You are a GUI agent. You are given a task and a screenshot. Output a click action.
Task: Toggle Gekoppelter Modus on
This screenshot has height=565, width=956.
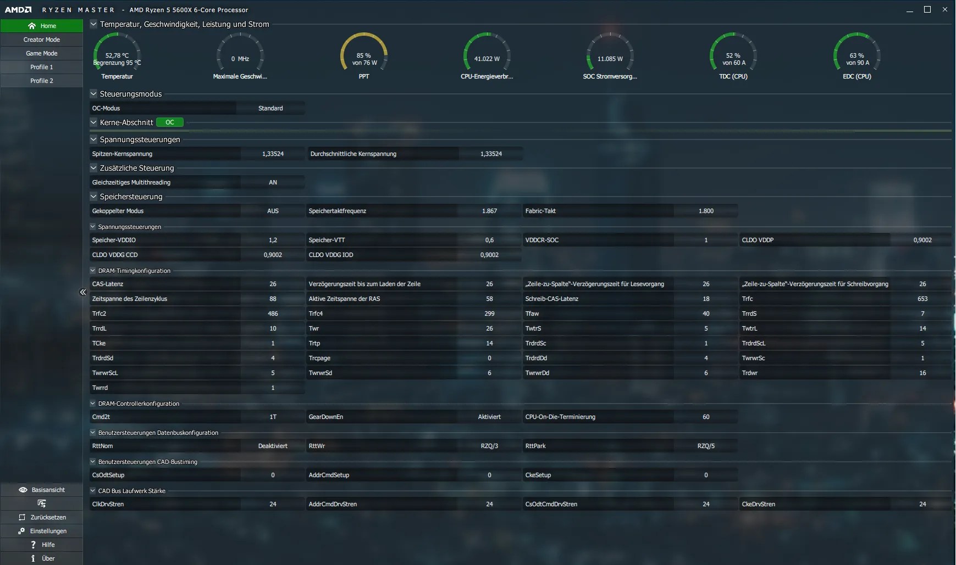[x=273, y=211]
